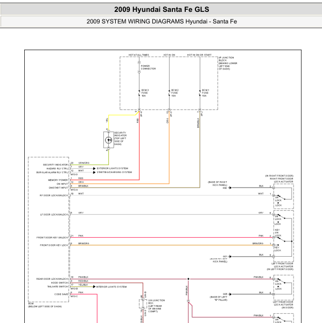Click the "GRN/ORG" wire color label
322x323 pixels.
pyautogui.click(x=84, y=163)
